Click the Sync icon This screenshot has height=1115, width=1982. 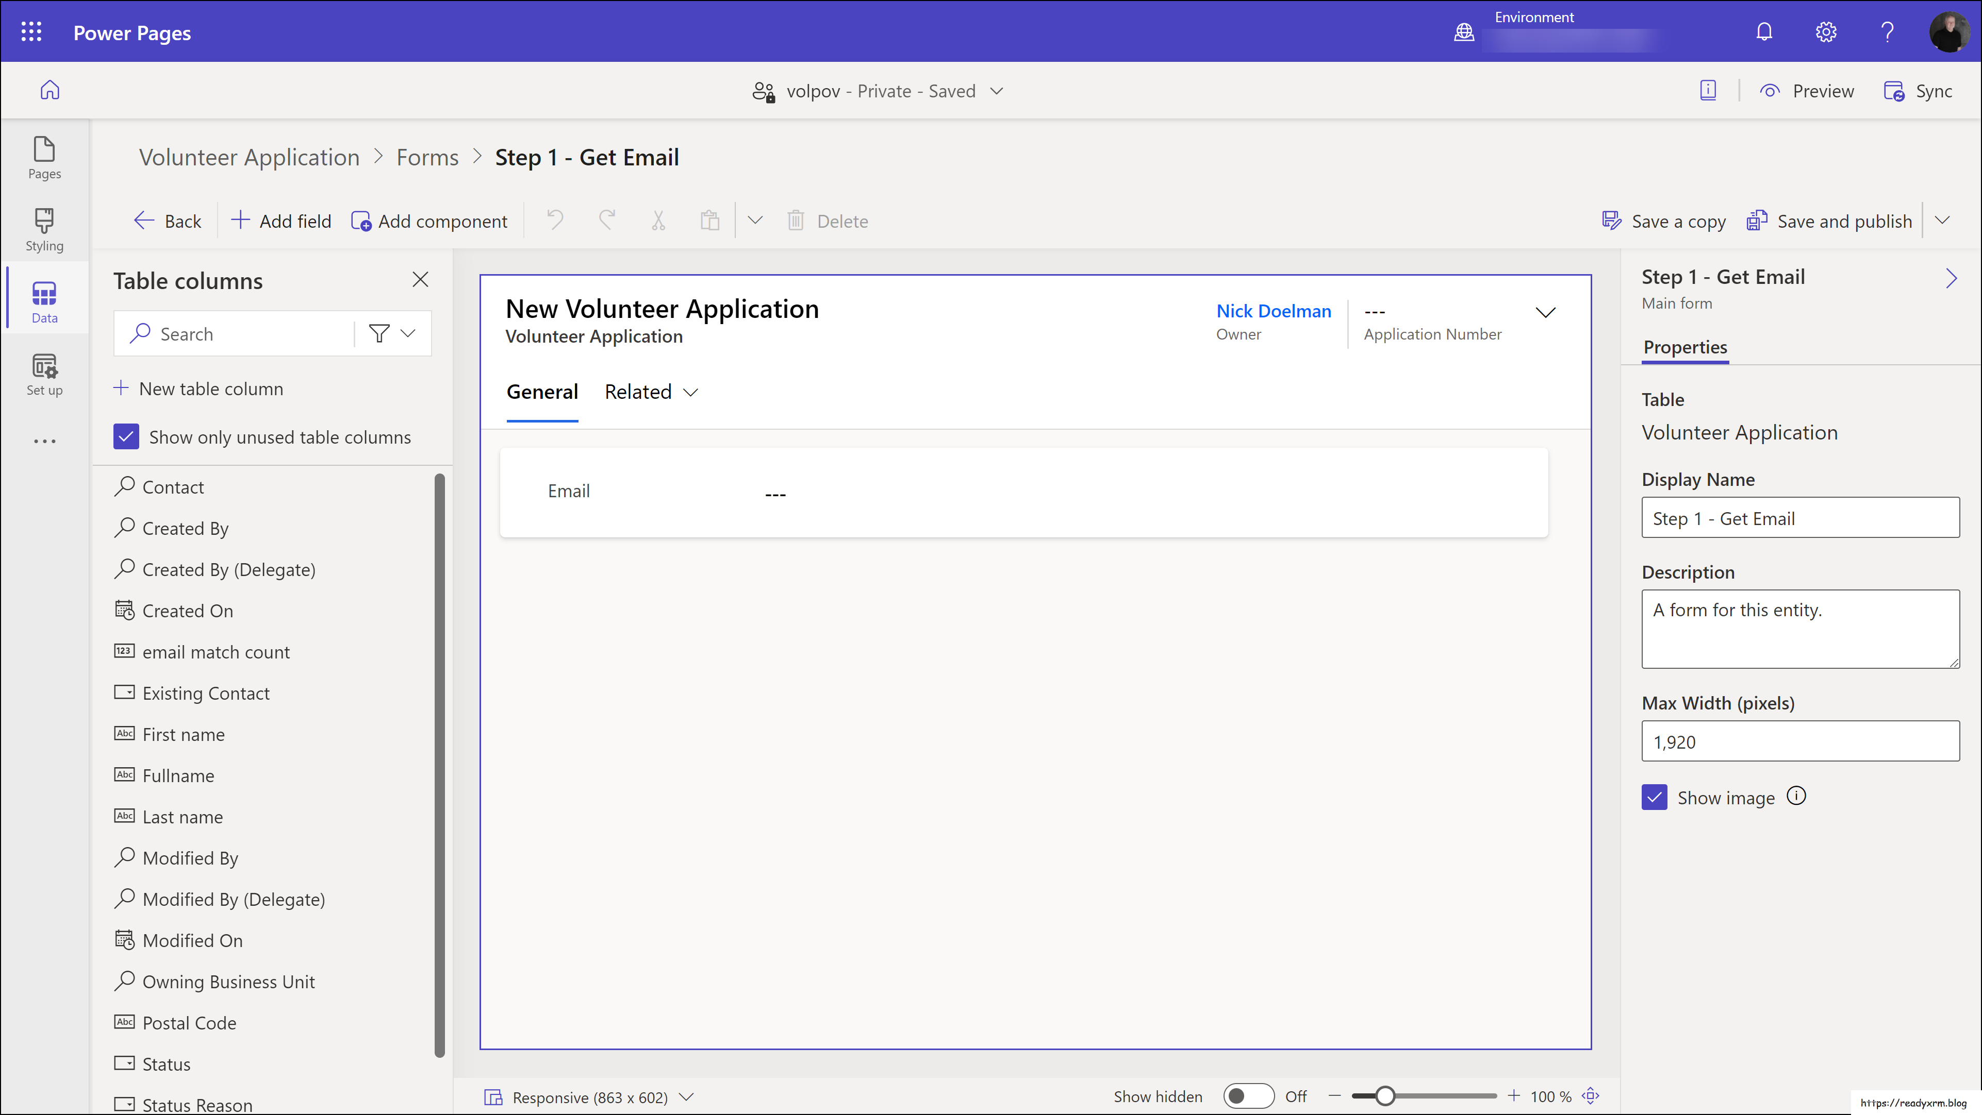coord(1893,90)
